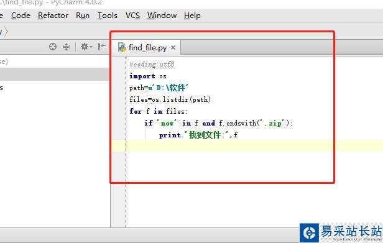The width and height of the screenshot is (383, 243).
Task: Click scroll-from-source crosshair icon in project panel
Action: pyautogui.click(x=53, y=47)
